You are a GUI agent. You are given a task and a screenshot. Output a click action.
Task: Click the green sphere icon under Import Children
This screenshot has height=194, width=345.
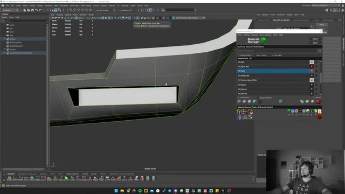pos(280,102)
